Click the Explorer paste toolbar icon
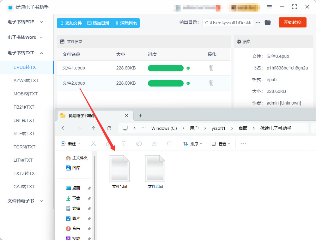This screenshot has width=316, height=240. [124, 144]
